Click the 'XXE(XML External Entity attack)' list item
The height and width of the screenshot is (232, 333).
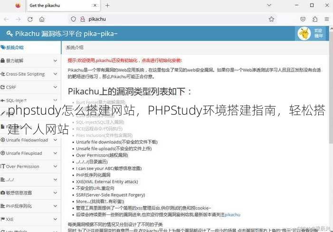(x=107, y=182)
